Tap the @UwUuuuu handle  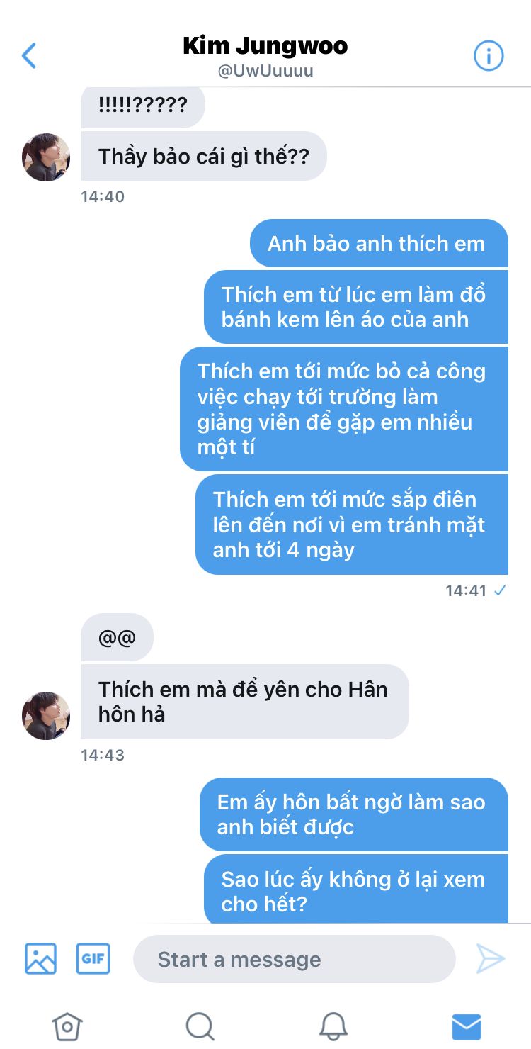click(265, 71)
